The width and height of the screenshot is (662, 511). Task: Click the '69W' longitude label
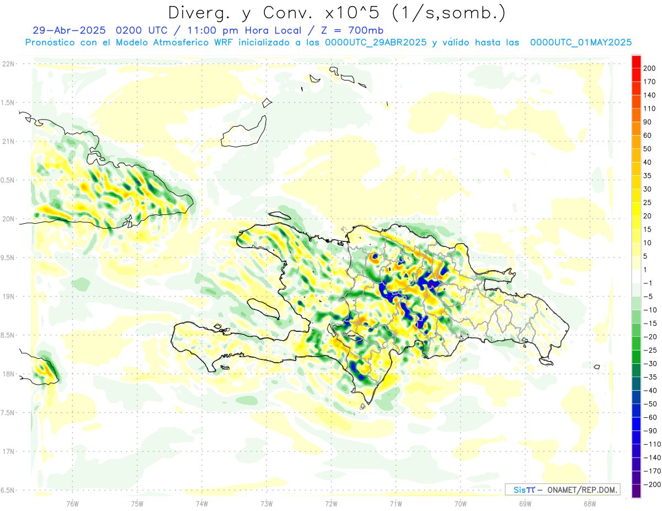tap(525, 504)
